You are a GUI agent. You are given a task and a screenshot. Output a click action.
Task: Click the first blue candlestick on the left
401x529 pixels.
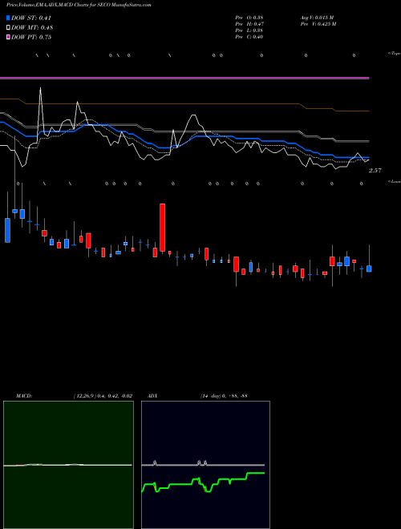coord(7,230)
